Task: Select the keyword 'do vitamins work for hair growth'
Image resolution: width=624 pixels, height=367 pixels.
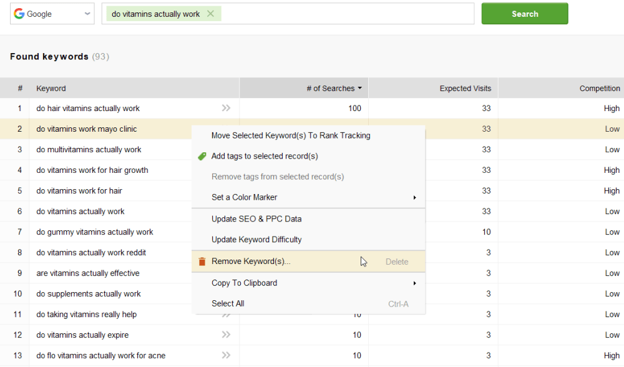Action: (x=92, y=170)
